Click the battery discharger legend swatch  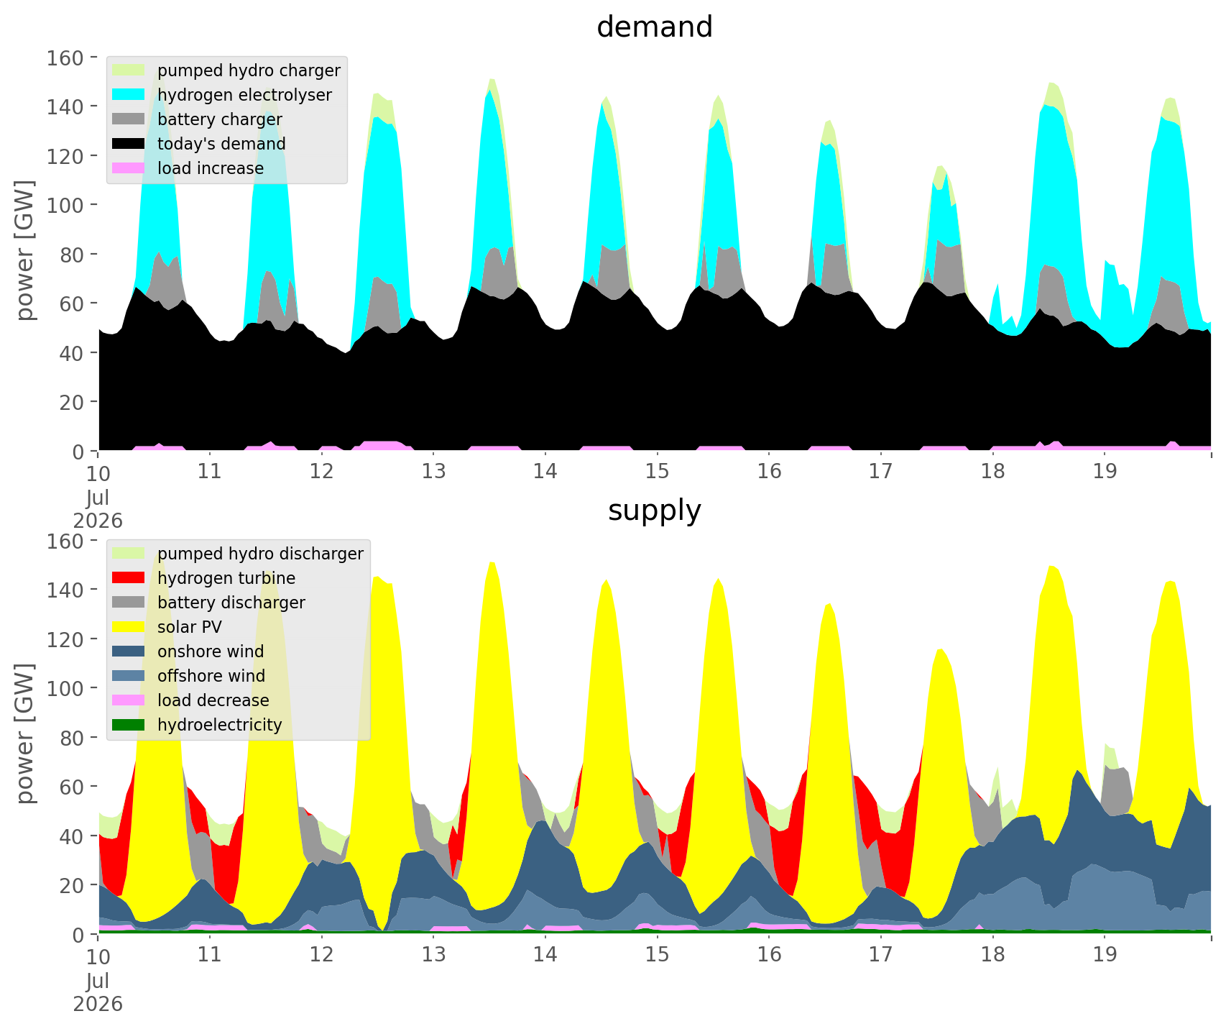(129, 603)
